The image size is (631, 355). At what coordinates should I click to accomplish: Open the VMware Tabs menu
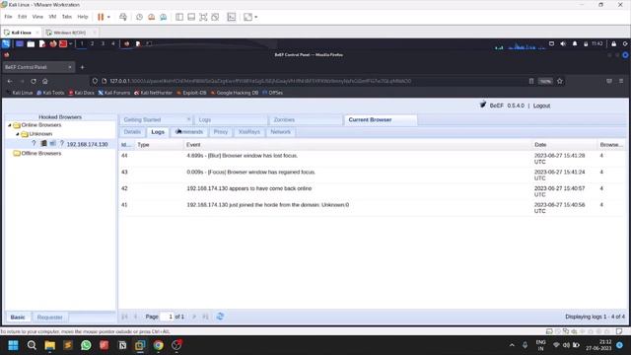point(67,17)
